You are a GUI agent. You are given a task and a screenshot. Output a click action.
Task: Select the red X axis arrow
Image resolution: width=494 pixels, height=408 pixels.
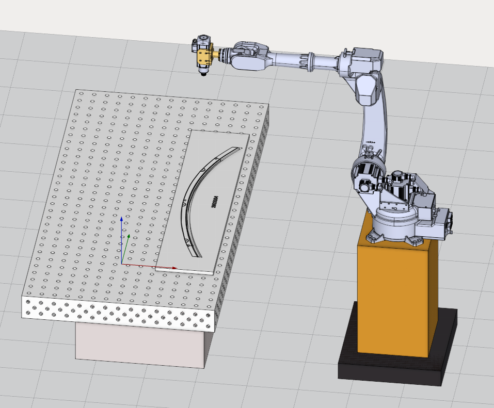pyautogui.click(x=155, y=267)
